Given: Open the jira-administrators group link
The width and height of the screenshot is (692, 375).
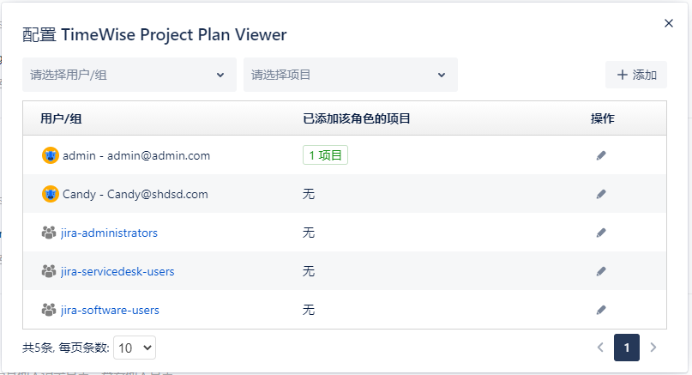Looking at the screenshot, I should [x=109, y=233].
